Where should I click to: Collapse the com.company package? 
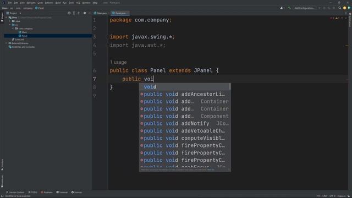click(x=13, y=29)
